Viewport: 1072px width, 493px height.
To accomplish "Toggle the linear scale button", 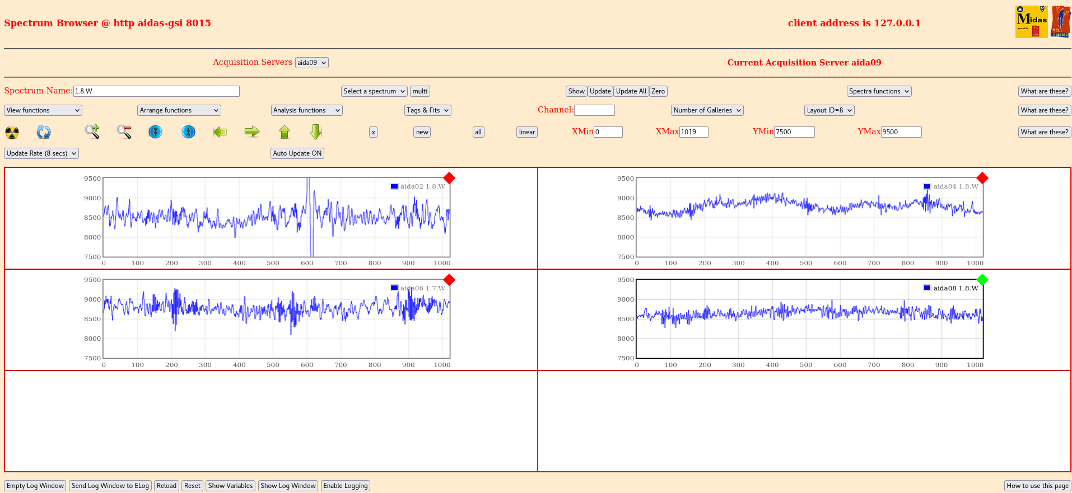I will (527, 132).
